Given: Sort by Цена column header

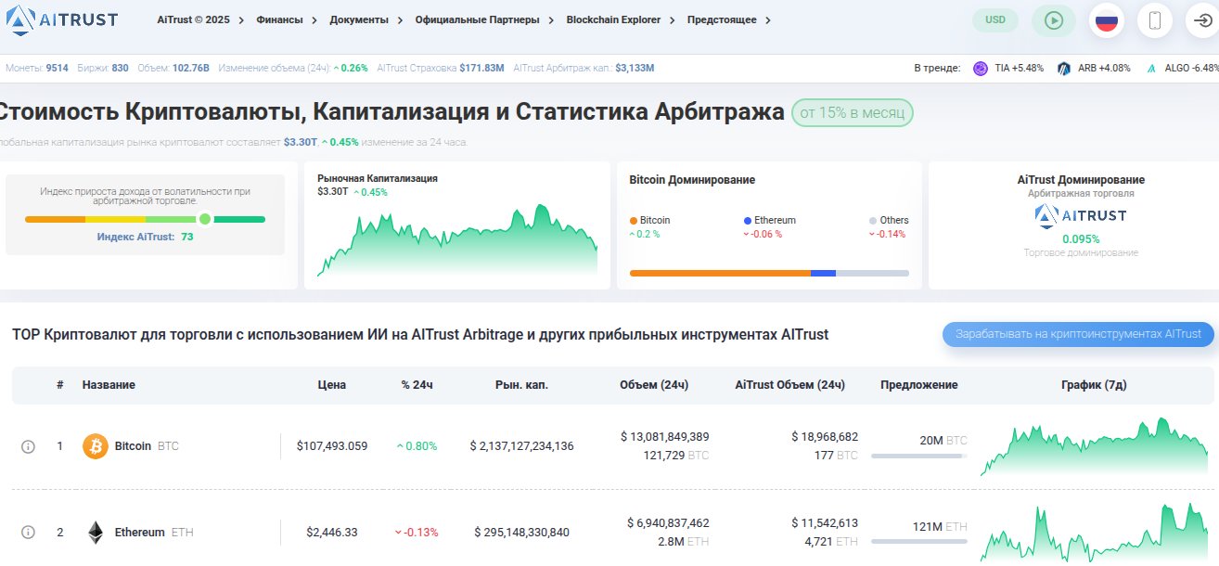Looking at the screenshot, I should pos(332,385).
